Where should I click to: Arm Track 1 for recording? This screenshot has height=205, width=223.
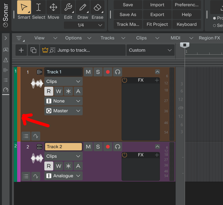[x=108, y=72]
